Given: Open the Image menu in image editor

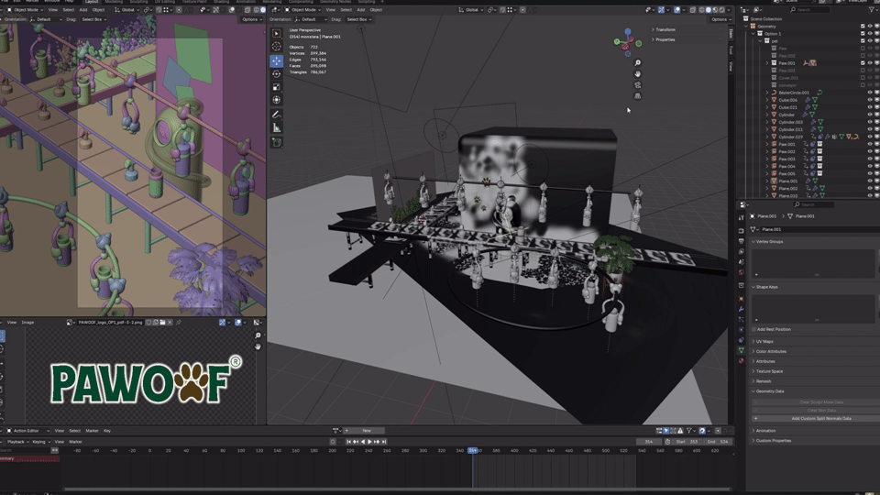Looking at the screenshot, I should coord(27,323).
